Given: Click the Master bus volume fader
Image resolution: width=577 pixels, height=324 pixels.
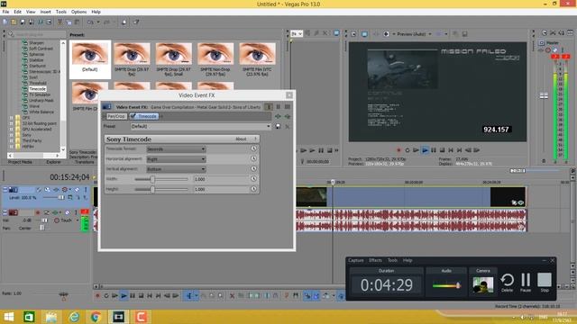Looking at the screenshot, I should (x=544, y=96).
